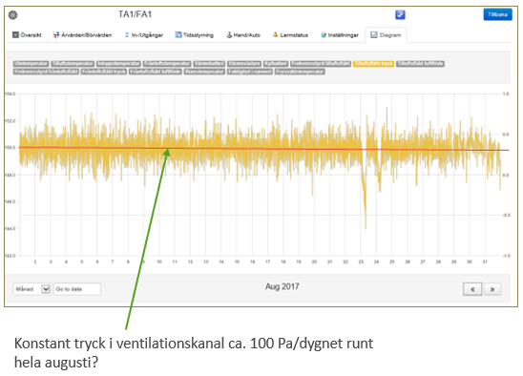The width and height of the screenshot is (523, 376).
Task: Go to the Hand/Auto tab
Action: tap(243, 34)
